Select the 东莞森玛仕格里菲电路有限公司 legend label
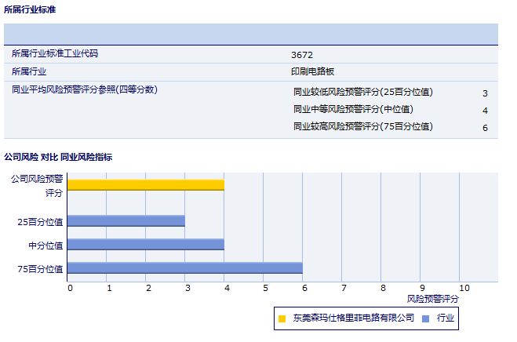The width and height of the screenshot is (517, 342). (x=353, y=318)
